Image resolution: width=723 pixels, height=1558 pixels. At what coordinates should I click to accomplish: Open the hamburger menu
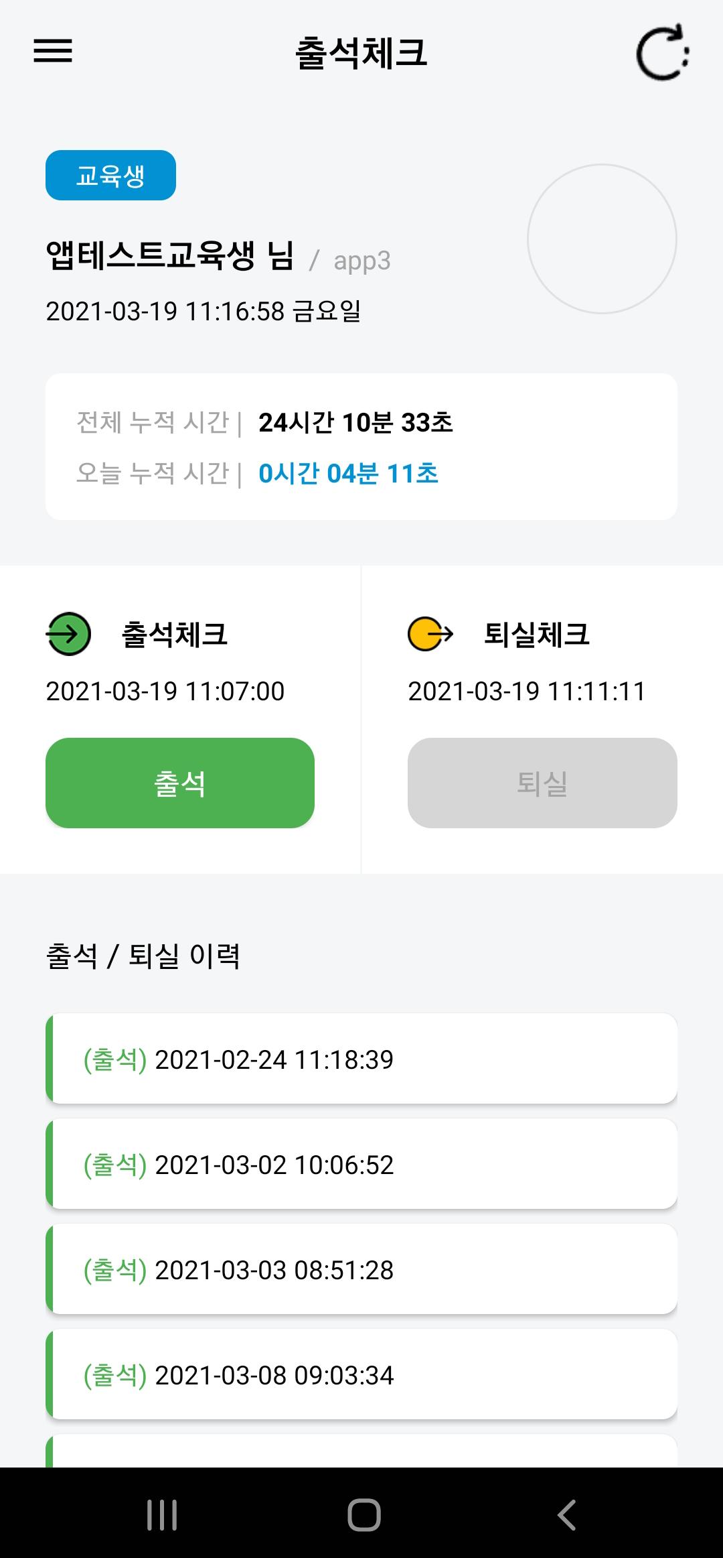53,51
